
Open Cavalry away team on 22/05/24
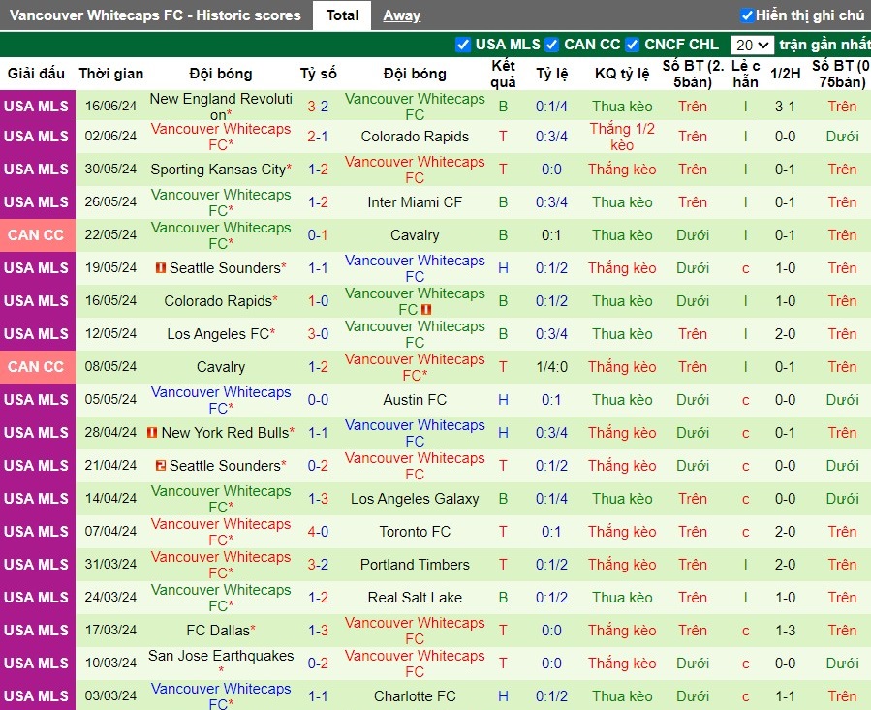point(415,235)
